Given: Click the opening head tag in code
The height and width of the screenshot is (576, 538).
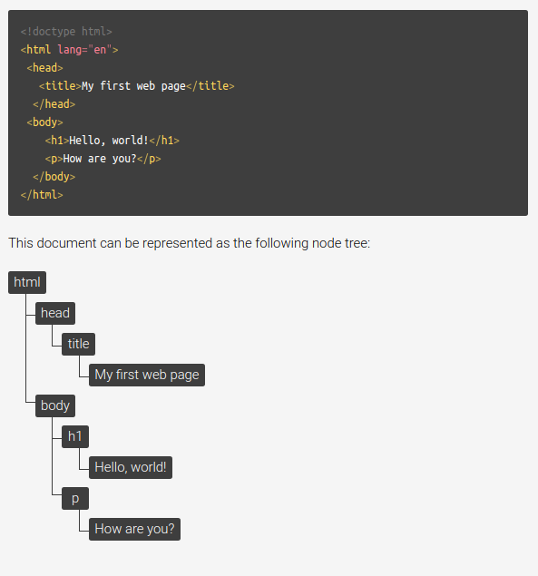Looking at the screenshot, I should pyautogui.click(x=44, y=68).
